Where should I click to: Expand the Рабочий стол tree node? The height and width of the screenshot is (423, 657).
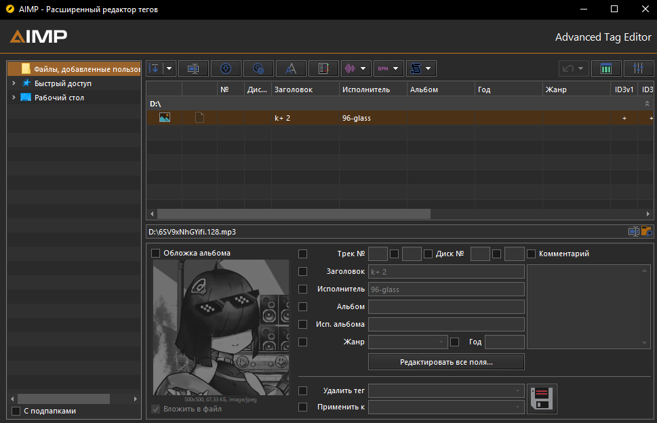tap(14, 97)
